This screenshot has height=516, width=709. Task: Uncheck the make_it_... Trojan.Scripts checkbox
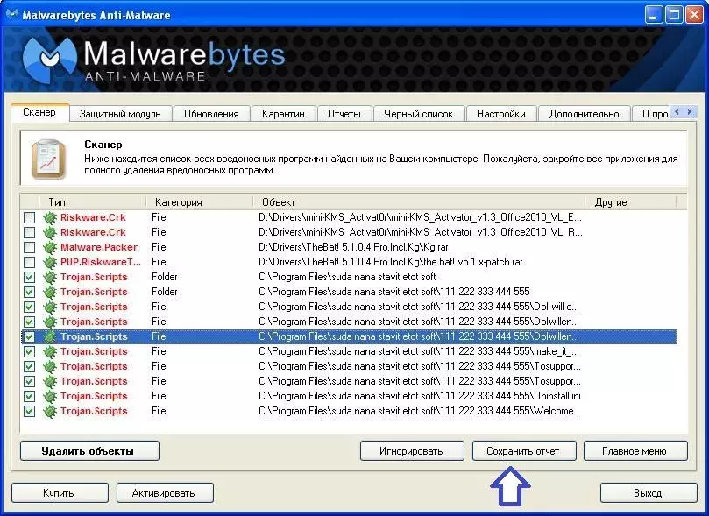pyautogui.click(x=30, y=351)
